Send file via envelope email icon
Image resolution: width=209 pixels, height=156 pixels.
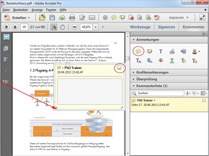(x=92, y=17)
